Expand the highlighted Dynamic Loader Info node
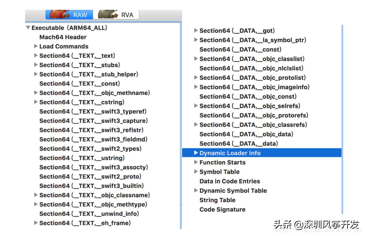The image size is (366, 236). click(196, 153)
